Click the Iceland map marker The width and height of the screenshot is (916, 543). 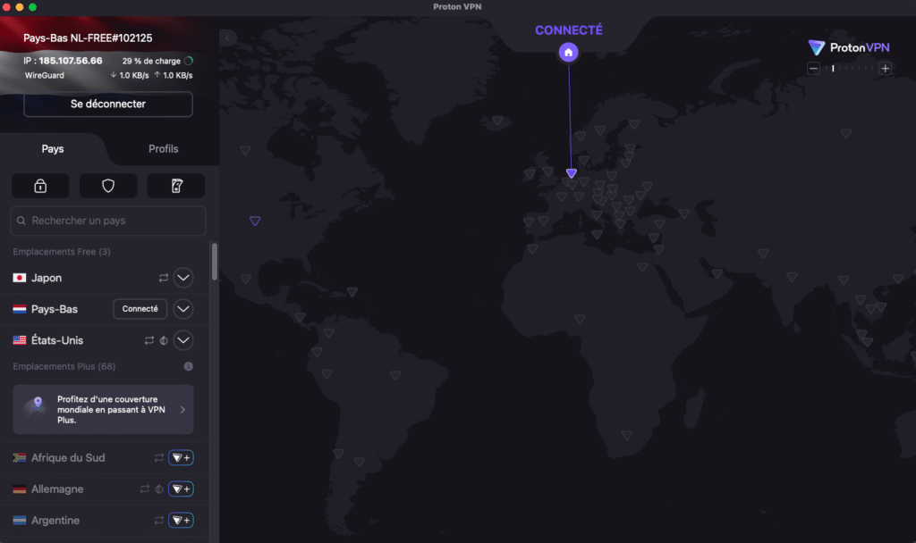[497, 121]
